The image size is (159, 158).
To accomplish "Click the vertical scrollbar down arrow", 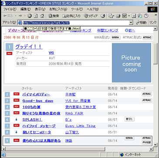I will pyautogui.click(x=155, y=144).
